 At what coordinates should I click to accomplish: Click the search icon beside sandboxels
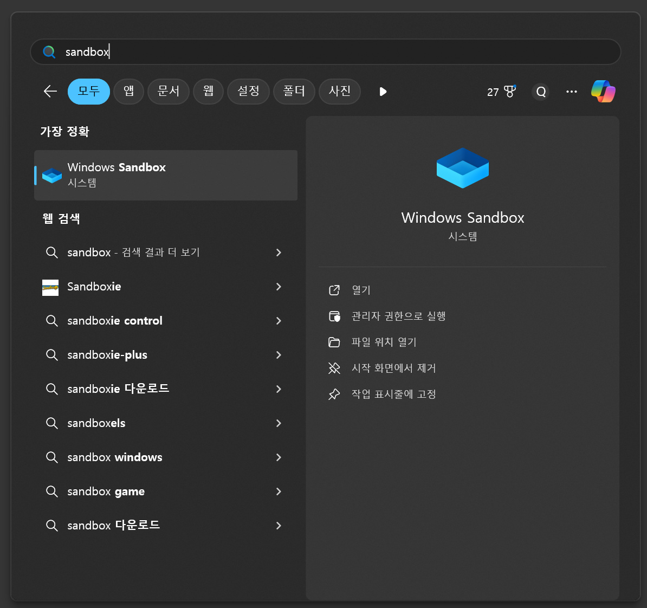point(51,423)
